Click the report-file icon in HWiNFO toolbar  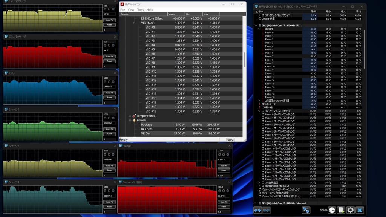pos(342,210)
